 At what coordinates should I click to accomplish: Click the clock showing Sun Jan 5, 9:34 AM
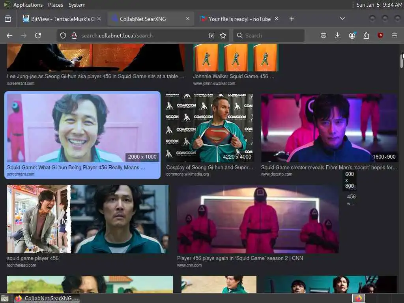coord(379,5)
